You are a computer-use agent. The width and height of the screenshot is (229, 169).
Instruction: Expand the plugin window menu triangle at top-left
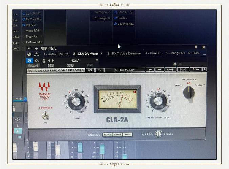pyautogui.click(x=29, y=48)
